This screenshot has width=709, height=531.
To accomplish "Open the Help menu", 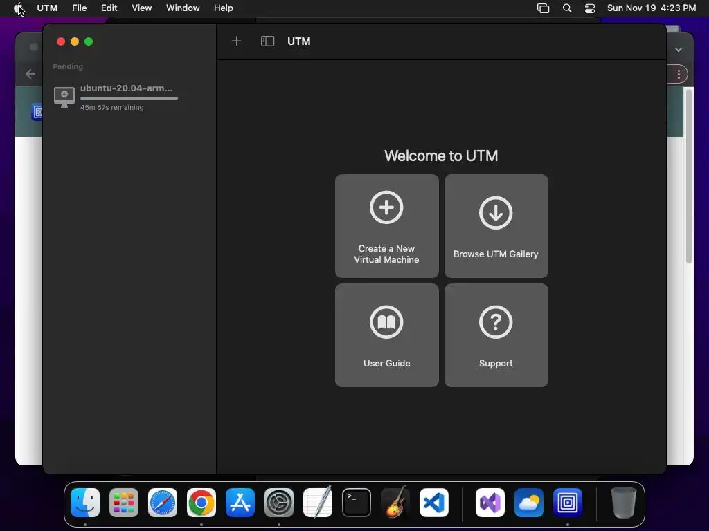I will [x=224, y=8].
